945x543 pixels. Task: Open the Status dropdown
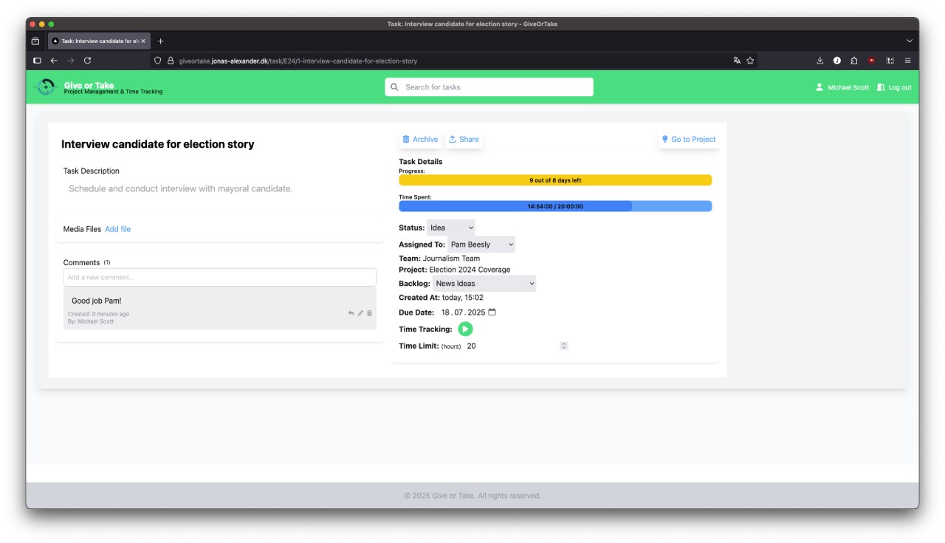[451, 228]
